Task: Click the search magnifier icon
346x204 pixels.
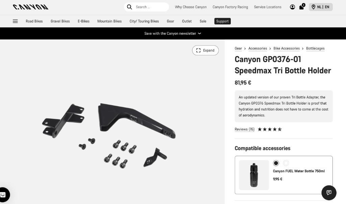Action: tap(129, 7)
